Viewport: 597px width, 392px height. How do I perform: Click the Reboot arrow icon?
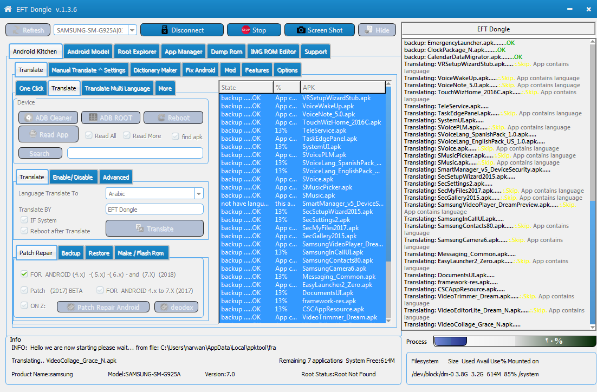tap(161, 118)
